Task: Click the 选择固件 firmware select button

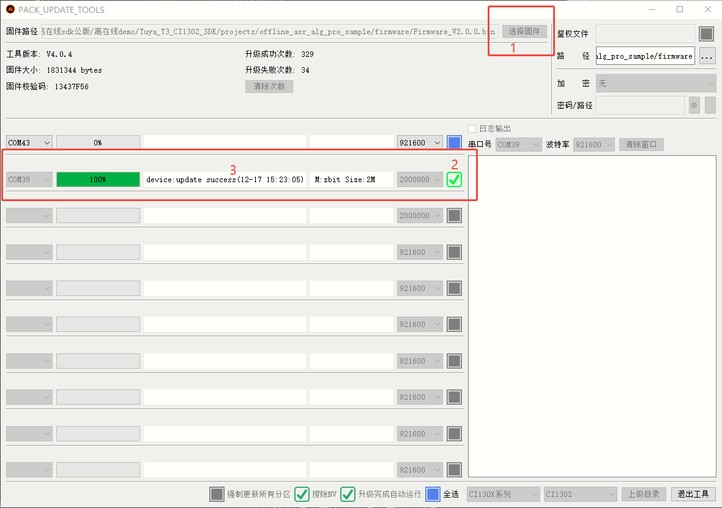Action: click(x=524, y=31)
